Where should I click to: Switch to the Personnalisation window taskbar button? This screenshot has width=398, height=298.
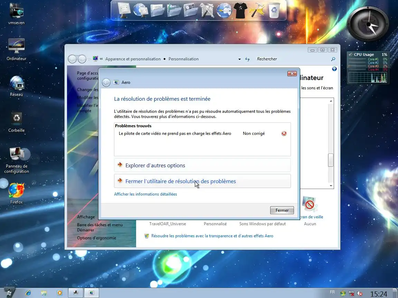[x=76, y=293]
